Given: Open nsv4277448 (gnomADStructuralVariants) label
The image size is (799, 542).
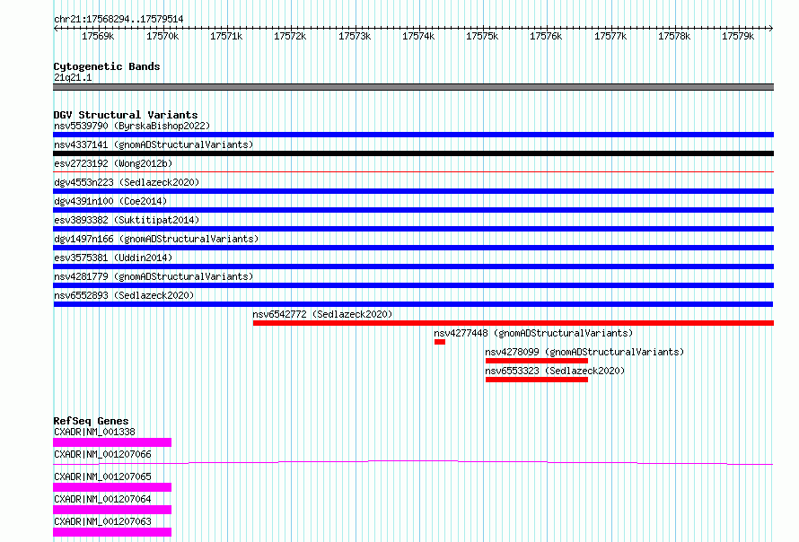Looking at the screenshot, I should point(533,333).
